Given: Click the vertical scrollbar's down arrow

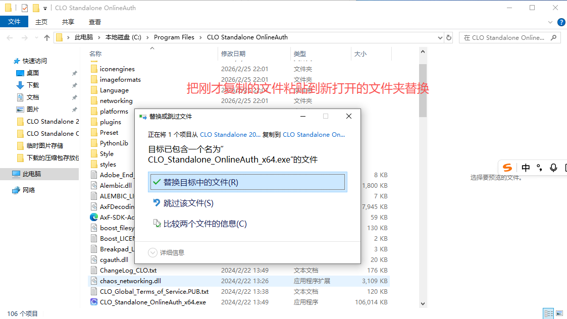Looking at the screenshot, I should [x=423, y=303].
